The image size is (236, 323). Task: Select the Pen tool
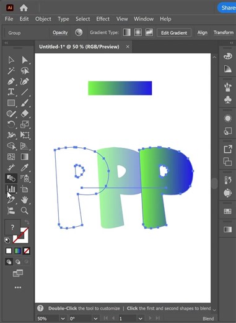click(x=11, y=81)
